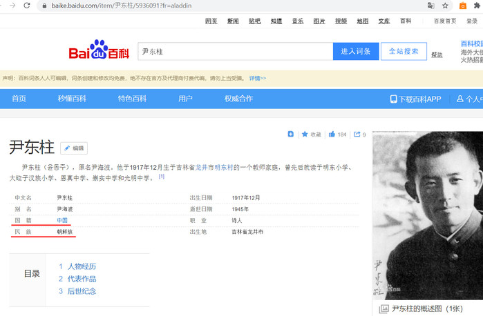This screenshot has height=316, width=483.
Task: Click the birthplace value 吉林省龙井市
Action: click(x=247, y=232)
